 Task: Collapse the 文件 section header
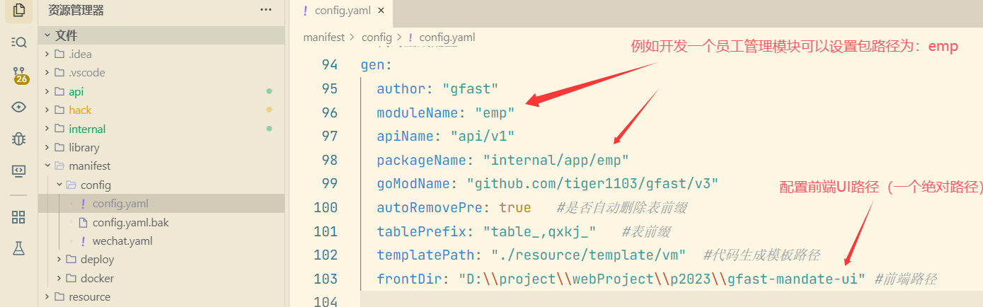tap(67, 35)
